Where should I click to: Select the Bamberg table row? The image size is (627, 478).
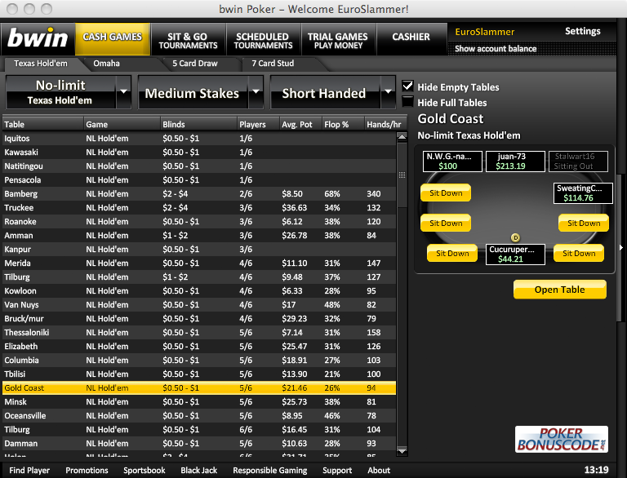[199, 194]
